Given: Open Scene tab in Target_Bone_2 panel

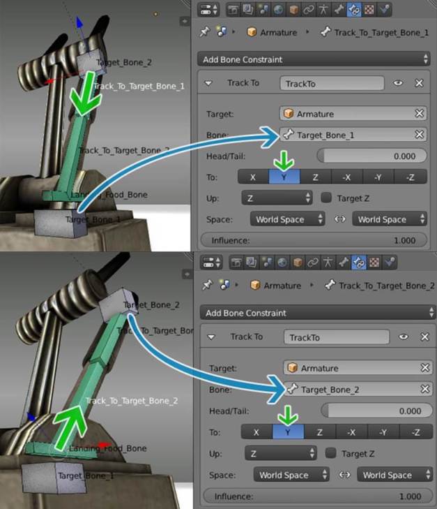Looking at the screenshot, I should [267, 263].
